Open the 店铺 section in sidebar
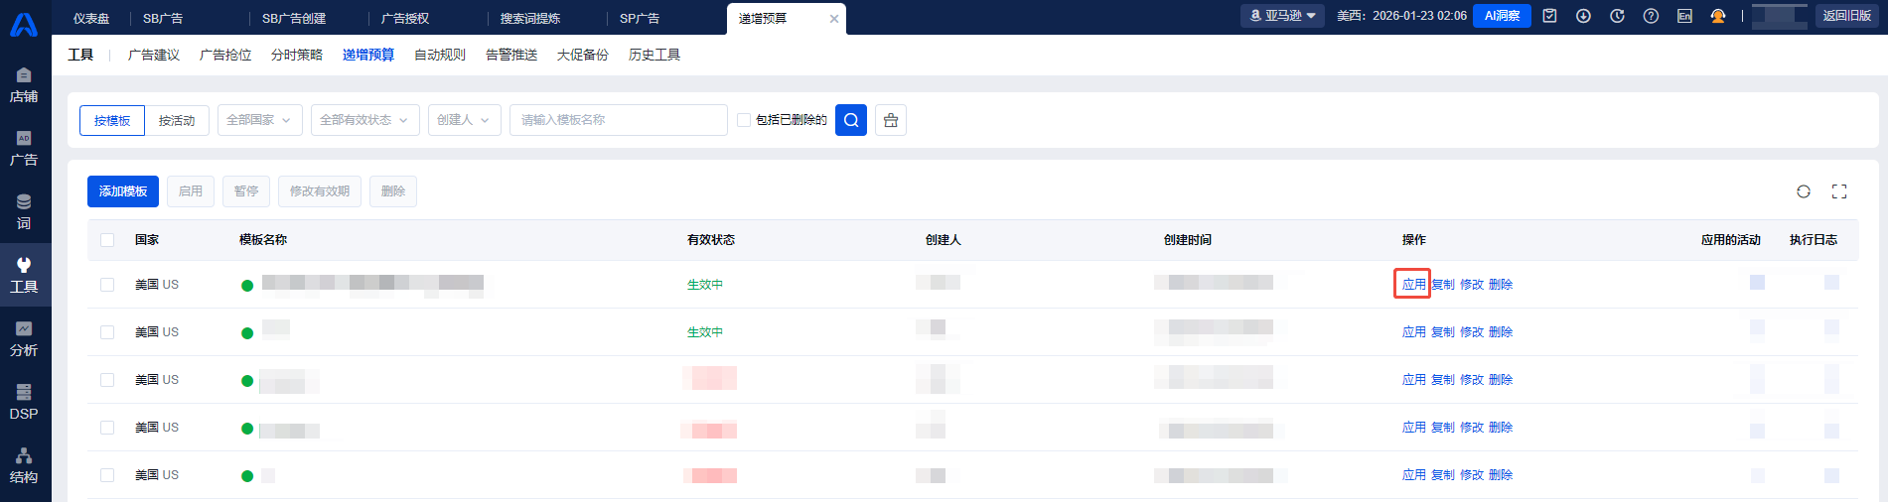Viewport: 1888px width, 502px height. tap(24, 85)
